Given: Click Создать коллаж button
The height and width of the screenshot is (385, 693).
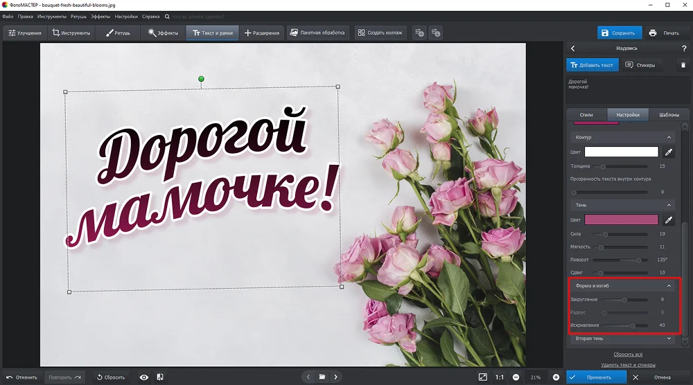Looking at the screenshot, I should point(380,33).
